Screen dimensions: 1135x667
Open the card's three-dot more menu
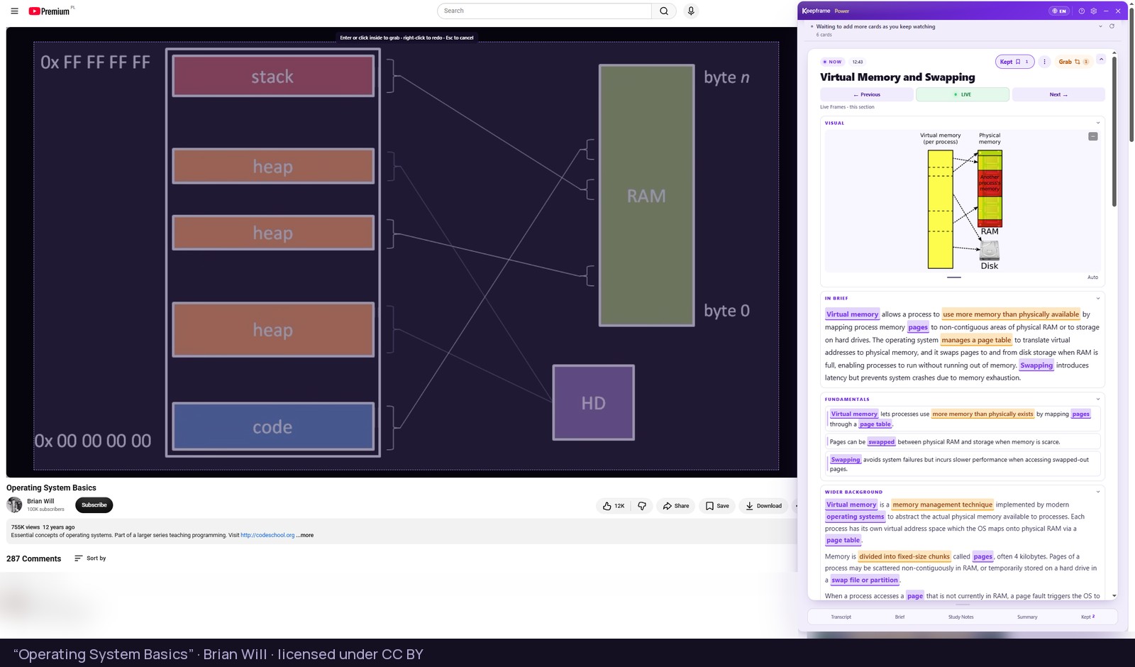pyautogui.click(x=1044, y=62)
